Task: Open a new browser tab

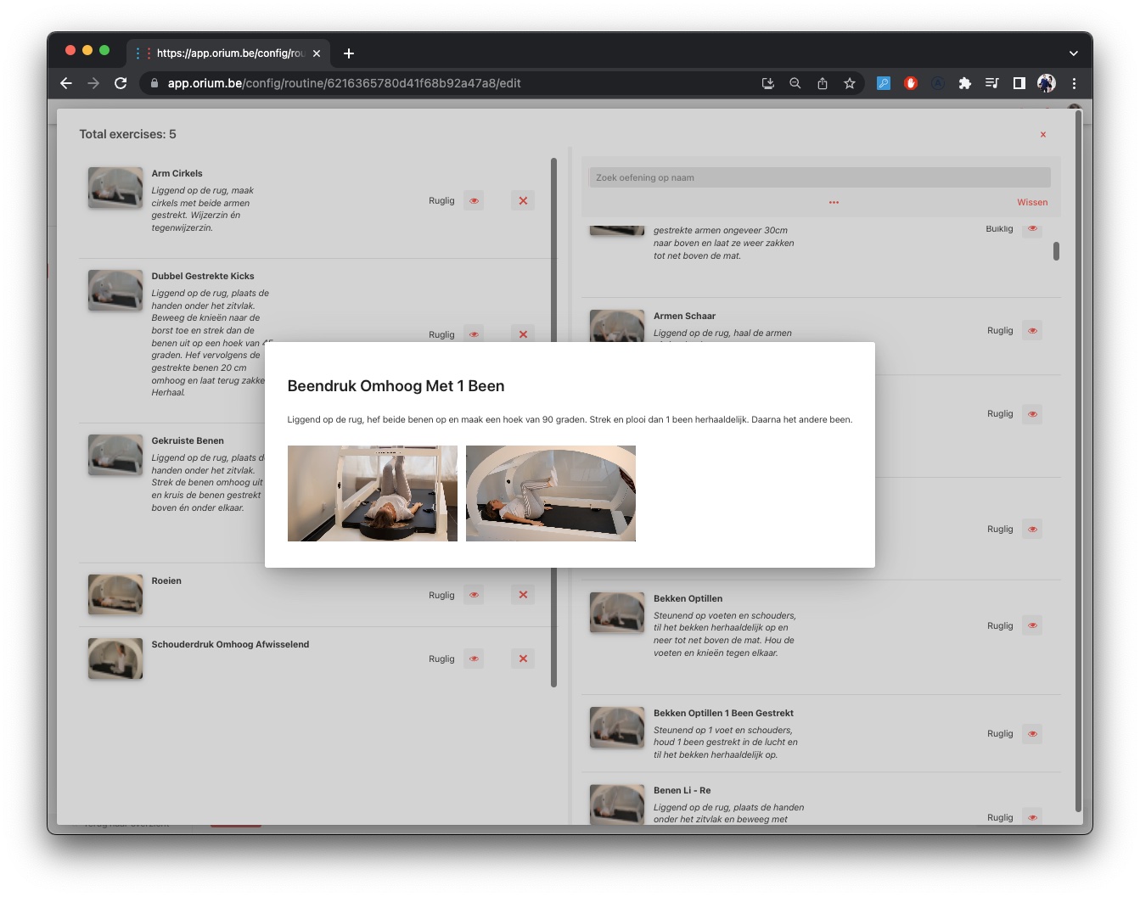Action: (348, 53)
